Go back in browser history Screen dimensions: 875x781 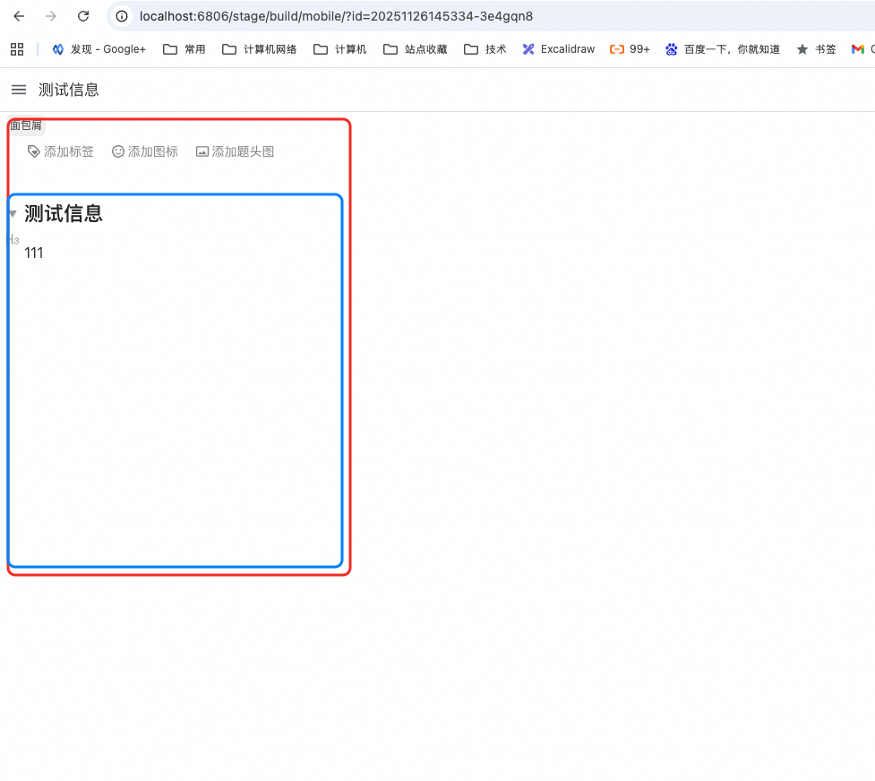(x=19, y=16)
